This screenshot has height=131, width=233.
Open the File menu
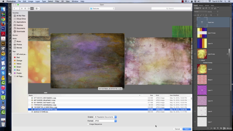[19, 1]
